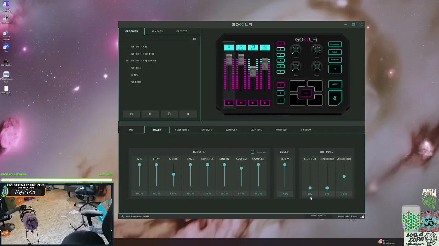Image resolution: width=439 pixels, height=246 pixels.
Task: Open the Effects tab
Action: (x=206, y=130)
